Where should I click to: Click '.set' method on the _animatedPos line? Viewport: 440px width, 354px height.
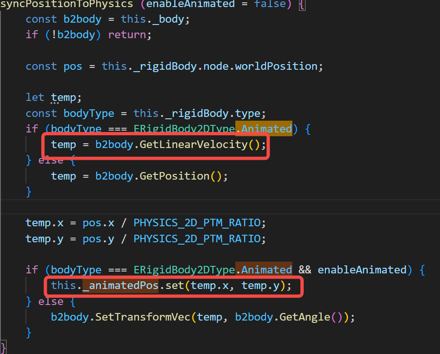172,286
